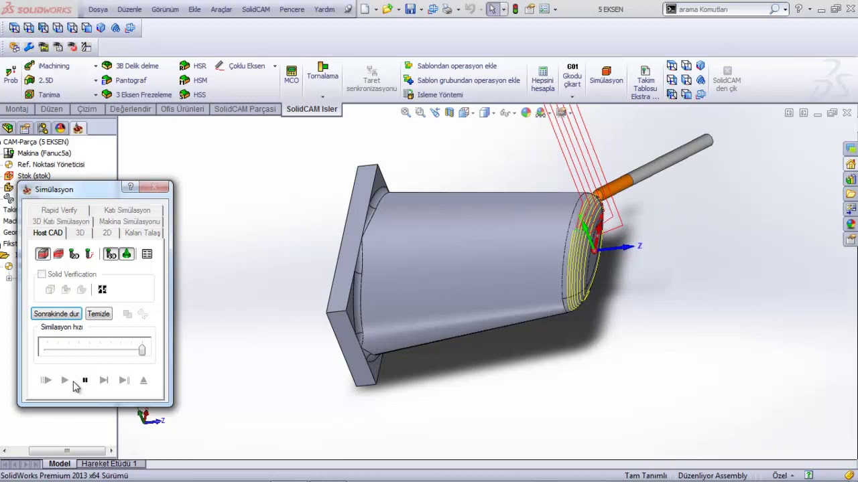Open the 3B Delik delme operation
The image size is (858, 482).
point(130,66)
